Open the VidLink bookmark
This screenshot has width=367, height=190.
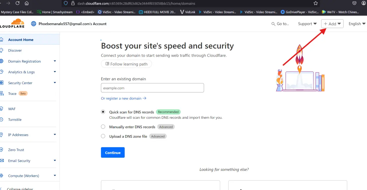coord(188,12)
